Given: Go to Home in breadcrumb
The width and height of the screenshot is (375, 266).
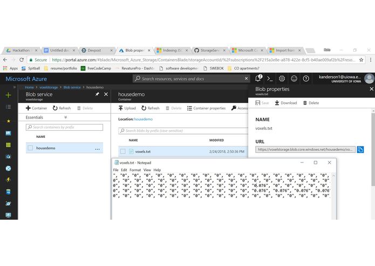Looking at the screenshot, I should [x=29, y=87].
